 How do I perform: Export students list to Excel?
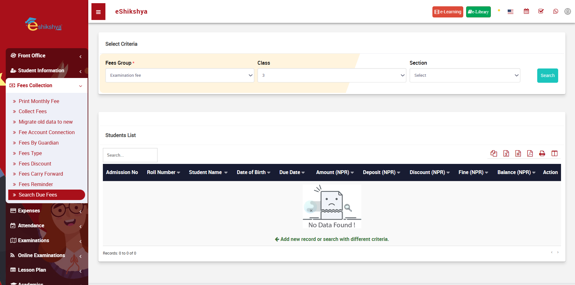[506, 153]
